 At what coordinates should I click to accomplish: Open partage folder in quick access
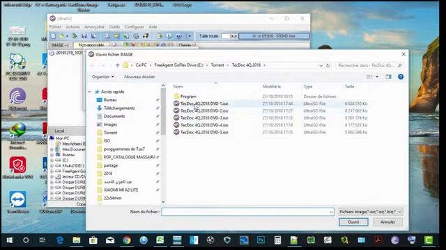click(x=111, y=165)
